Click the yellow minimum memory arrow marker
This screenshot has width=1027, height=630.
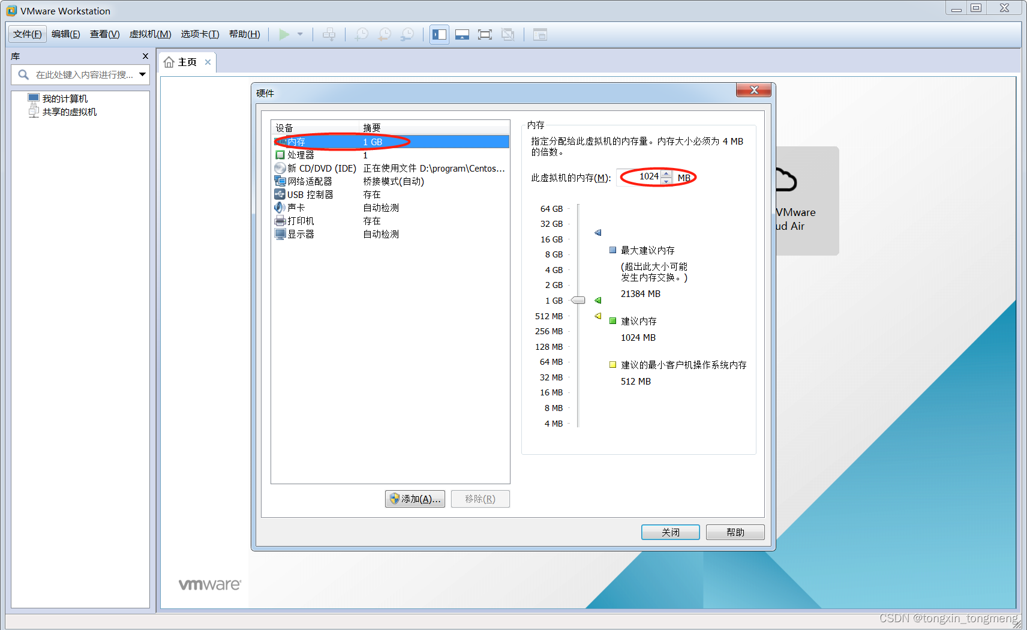598,316
